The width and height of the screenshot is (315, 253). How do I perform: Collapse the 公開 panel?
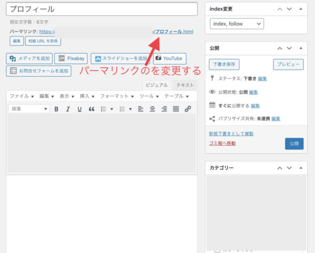click(301, 48)
